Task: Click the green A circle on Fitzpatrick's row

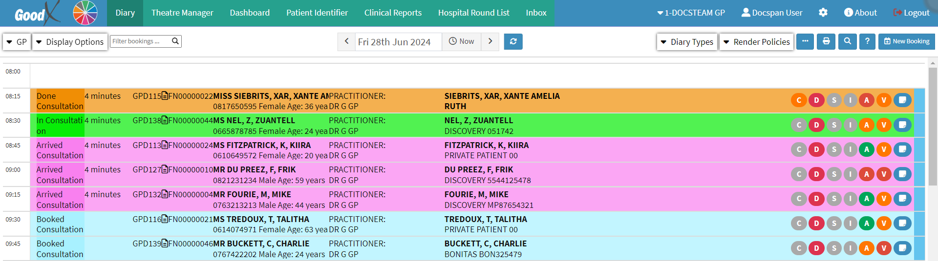Action: [x=867, y=149]
